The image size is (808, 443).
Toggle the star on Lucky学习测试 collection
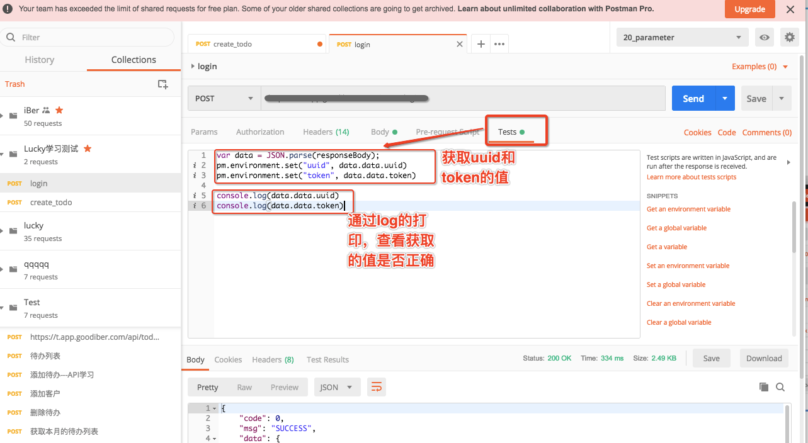pyautogui.click(x=88, y=149)
